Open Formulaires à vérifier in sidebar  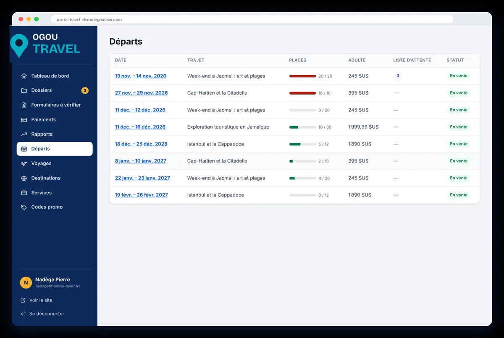pos(55,105)
